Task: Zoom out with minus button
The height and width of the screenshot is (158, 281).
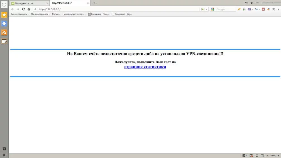Action: (268, 156)
